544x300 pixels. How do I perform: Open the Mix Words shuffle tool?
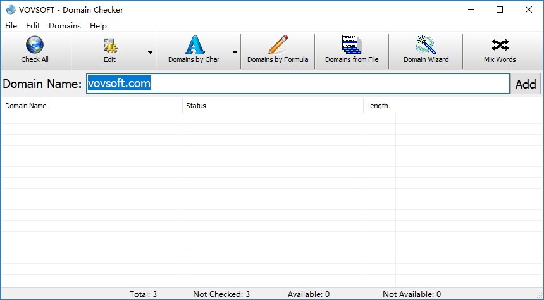click(x=500, y=51)
